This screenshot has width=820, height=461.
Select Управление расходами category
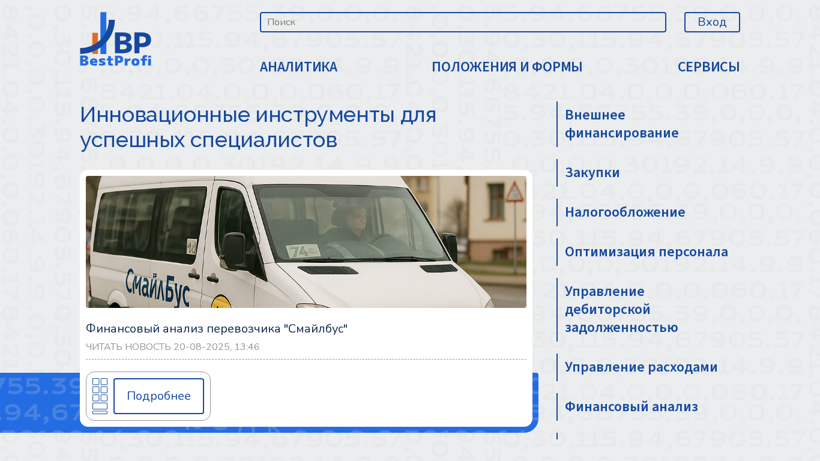click(x=641, y=367)
